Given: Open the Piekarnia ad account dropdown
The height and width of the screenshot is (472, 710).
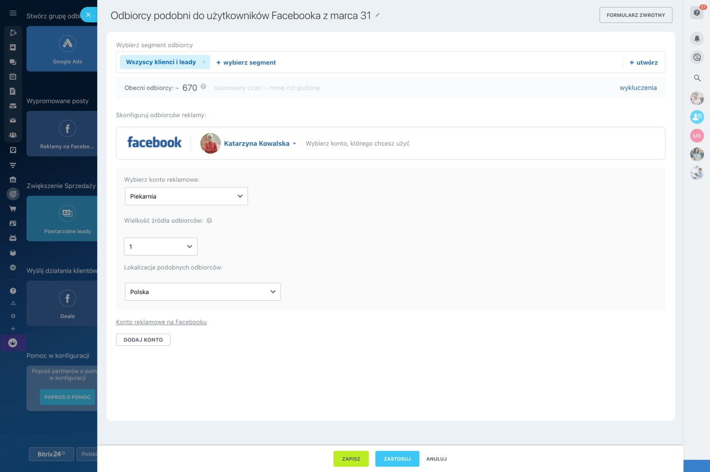Looking at the screenshot, I should [186, 196].
